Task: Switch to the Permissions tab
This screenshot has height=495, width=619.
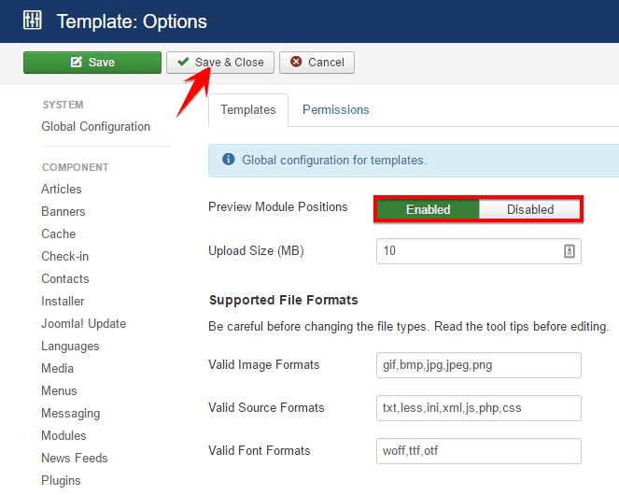Action: [x=335, y=109]
